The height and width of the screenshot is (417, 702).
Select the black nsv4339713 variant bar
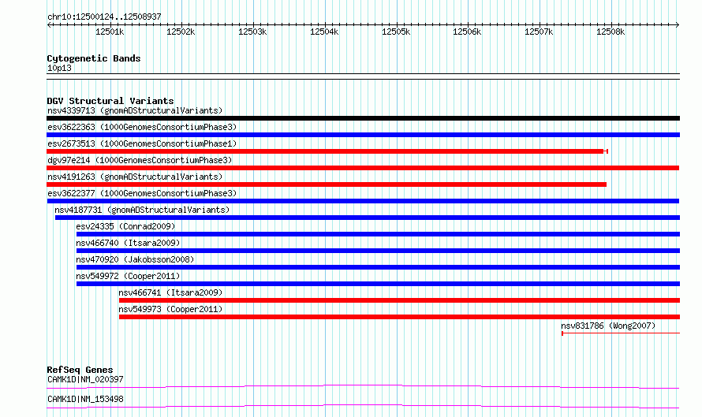(363, 118)
